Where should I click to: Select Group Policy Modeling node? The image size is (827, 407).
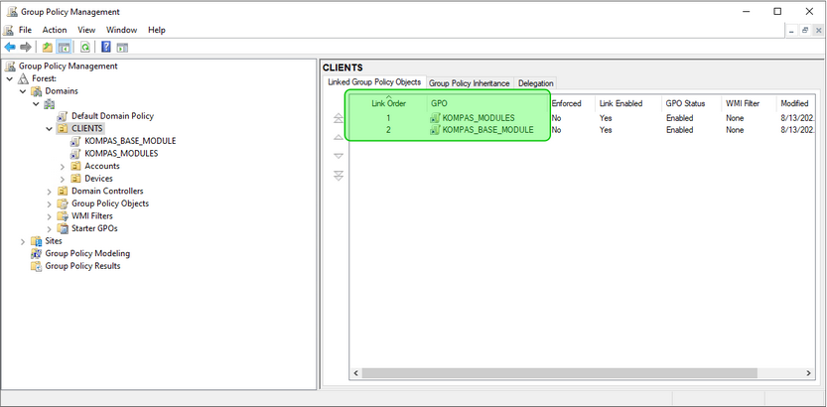[87, 253]
